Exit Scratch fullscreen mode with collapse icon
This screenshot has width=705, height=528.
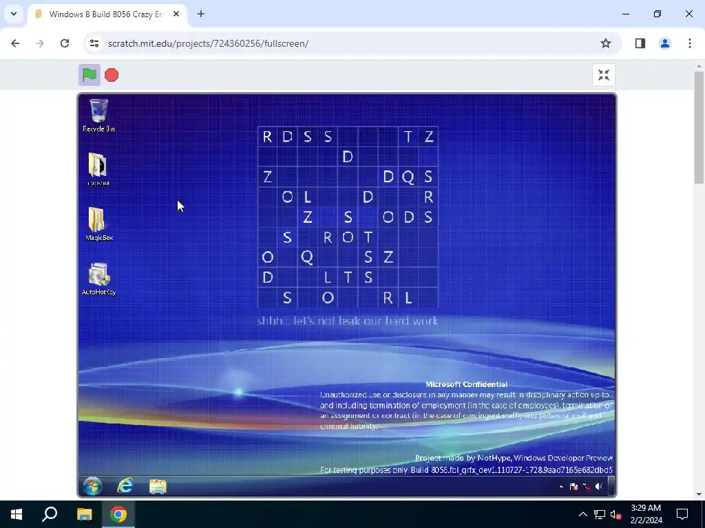pyautogui.click(x=603, y=75)
